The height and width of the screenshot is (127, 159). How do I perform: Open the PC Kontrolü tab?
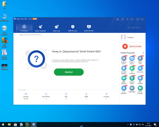[24, 28]
